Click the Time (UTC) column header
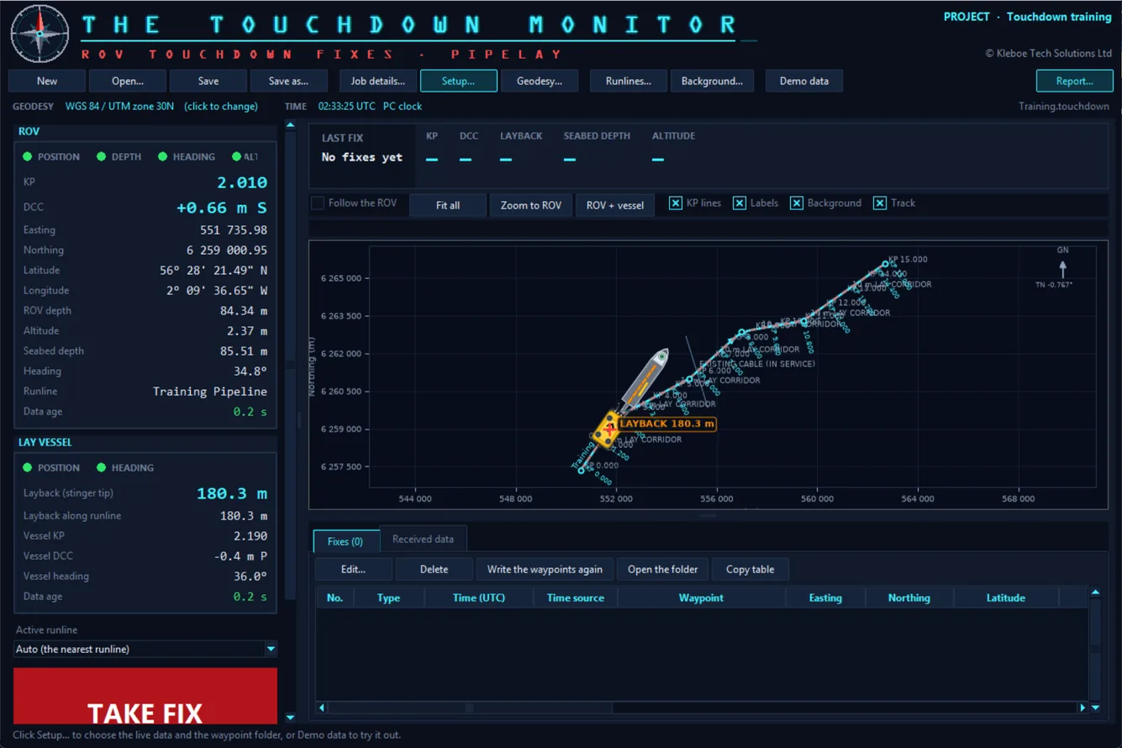The height and width of the screenshot is (748, 1122). point(478,598)
